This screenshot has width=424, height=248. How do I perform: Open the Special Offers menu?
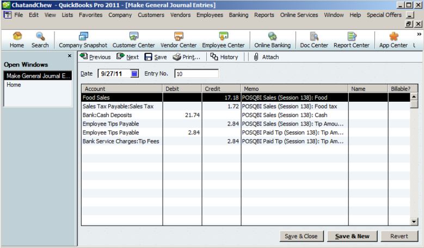pyautogui.click(x=384, y=15)
